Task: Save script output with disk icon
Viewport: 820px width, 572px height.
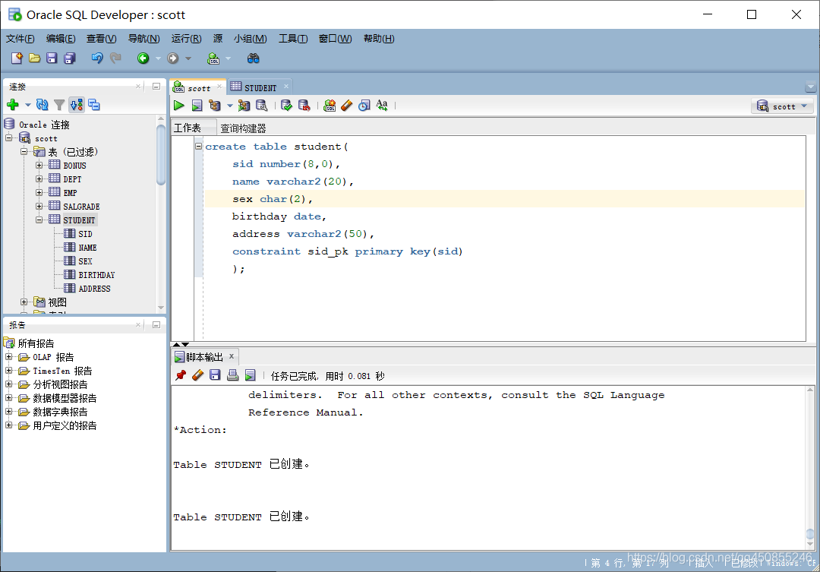Action: coord(215,375)
